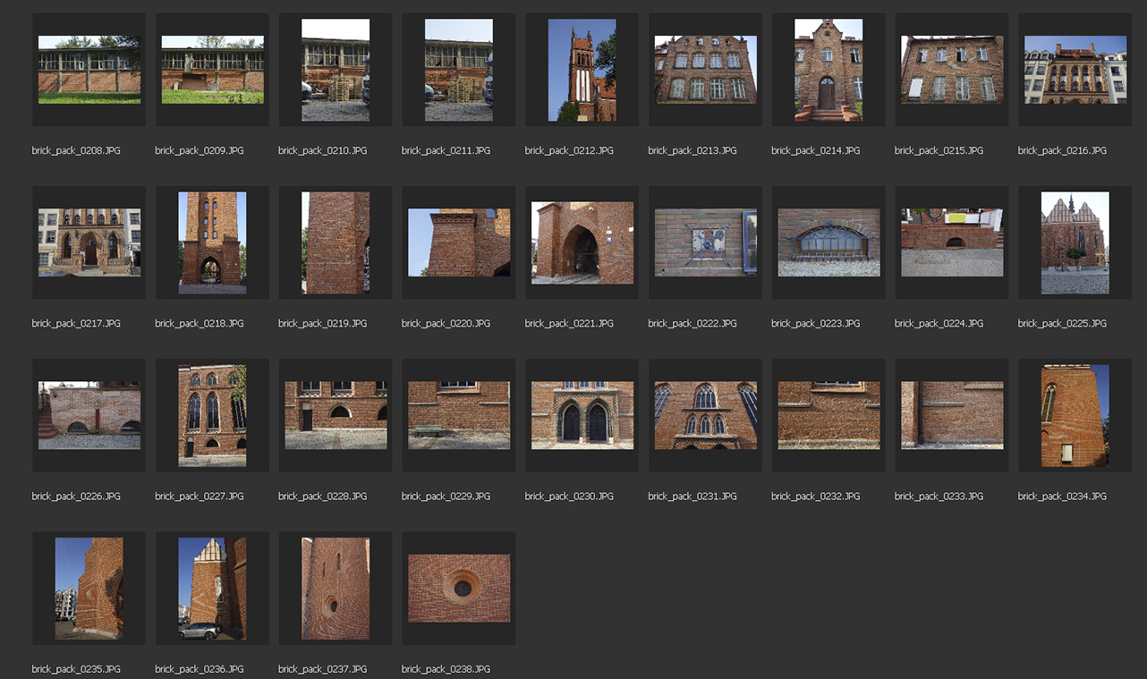Click the brick_pack_0224.JPG image thumbnail
This screenshot has height=679, width=1147.
pos(952,242)
